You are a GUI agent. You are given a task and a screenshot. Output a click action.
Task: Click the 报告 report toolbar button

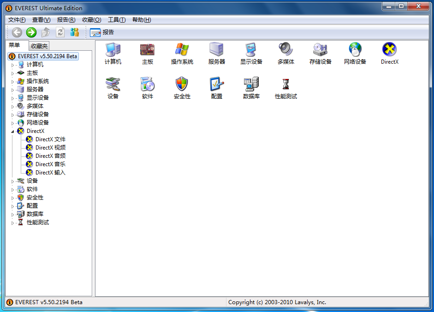(102, 32)
